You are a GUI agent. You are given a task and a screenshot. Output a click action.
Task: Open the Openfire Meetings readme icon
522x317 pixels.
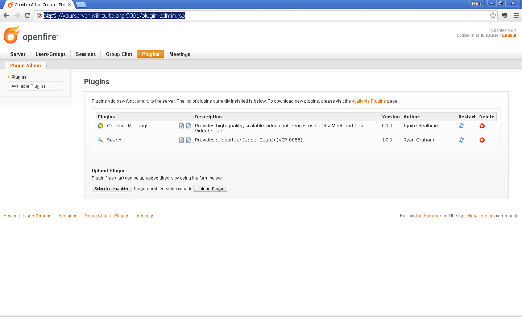[x=182, y=126]
